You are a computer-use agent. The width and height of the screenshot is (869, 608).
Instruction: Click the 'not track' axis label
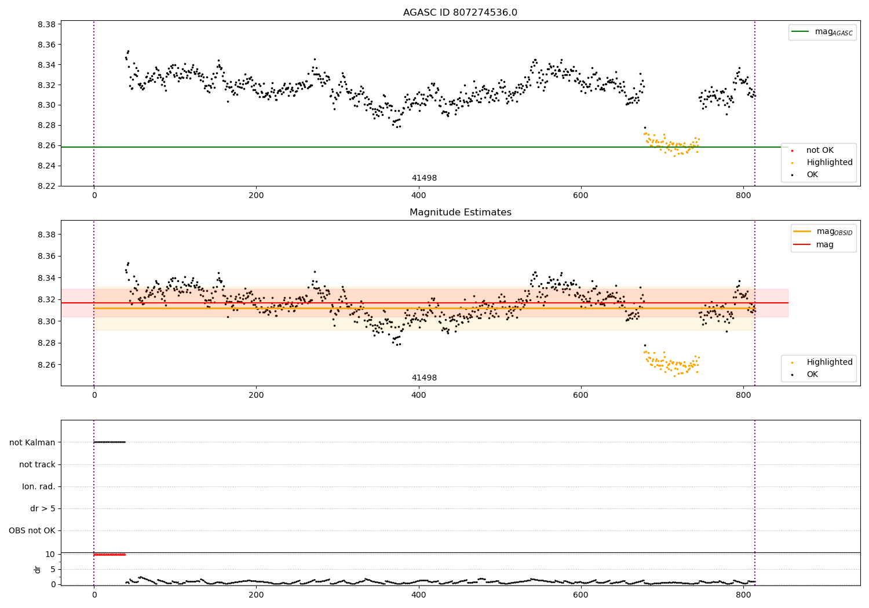[37, 464]
